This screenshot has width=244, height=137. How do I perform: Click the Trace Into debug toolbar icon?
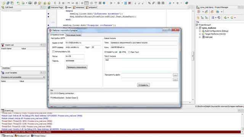[135, 3]
